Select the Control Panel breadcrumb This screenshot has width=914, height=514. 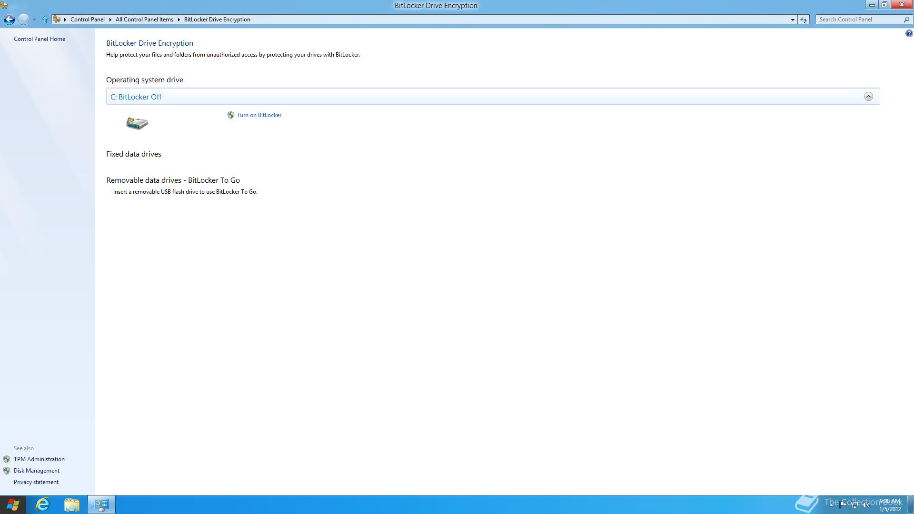pyautogui.click(x=88, y=20)
